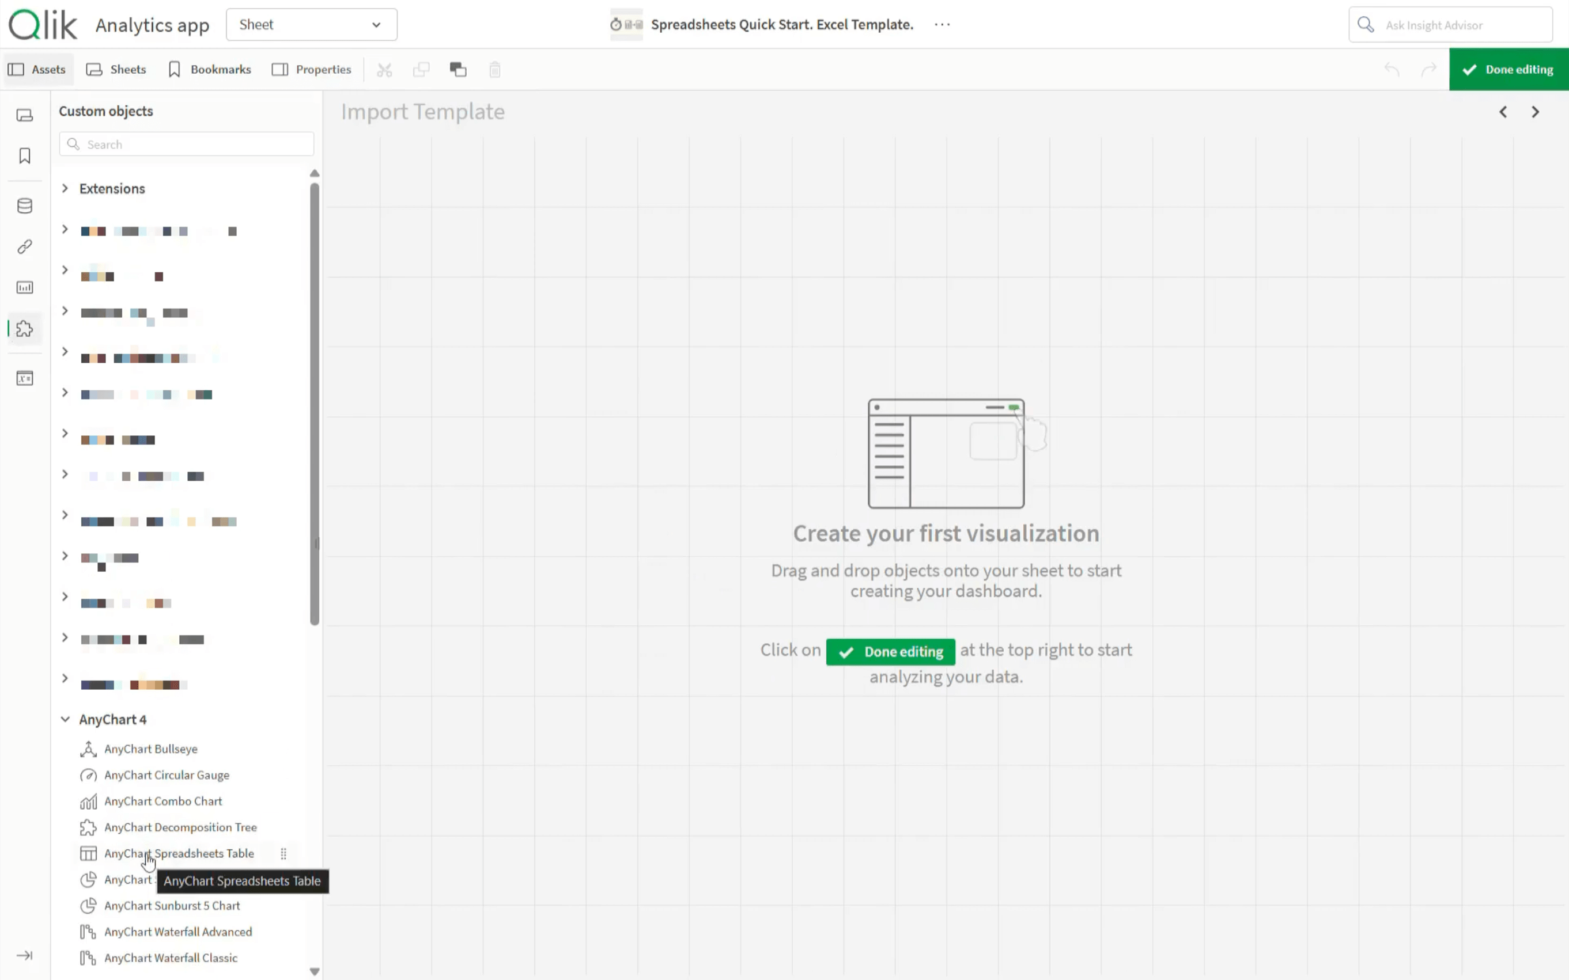1569x980 pixels.
Task: Click the Paste toolbar icon
Action: 458,69
